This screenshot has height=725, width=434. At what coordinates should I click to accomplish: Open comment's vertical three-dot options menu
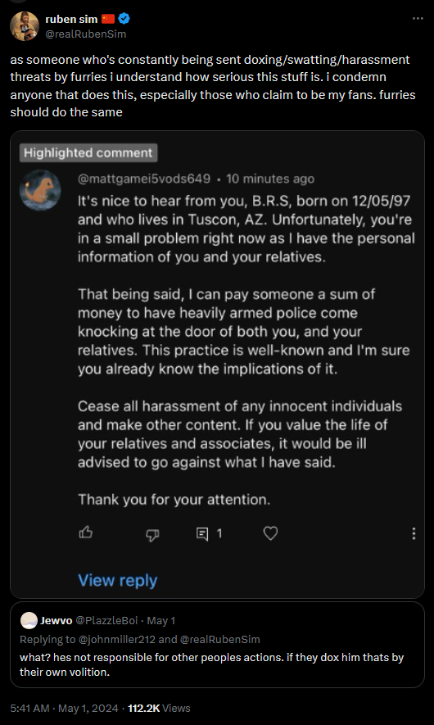tap(414, 533)
